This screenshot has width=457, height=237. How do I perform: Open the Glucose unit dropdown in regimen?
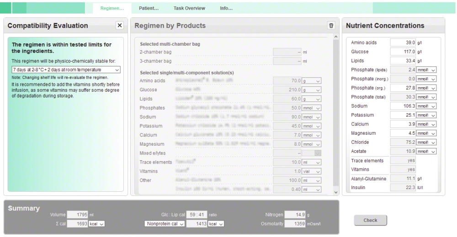312,90
